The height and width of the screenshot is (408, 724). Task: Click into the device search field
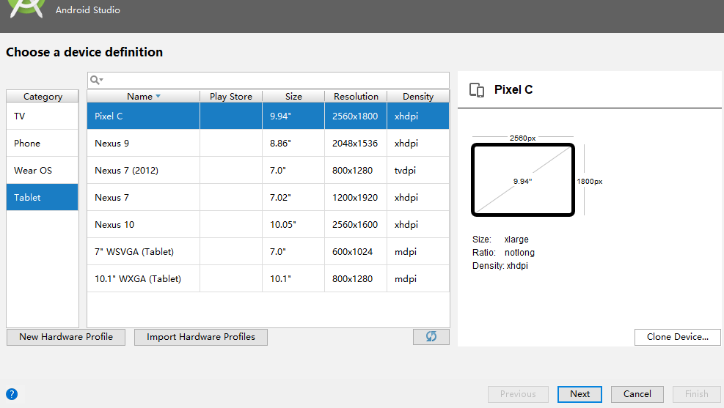pyautogui.click(x=268, y=81)
